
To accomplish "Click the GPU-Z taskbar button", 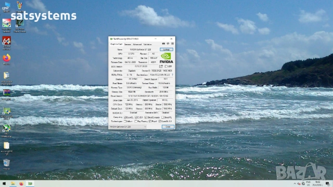I will 30,183.
